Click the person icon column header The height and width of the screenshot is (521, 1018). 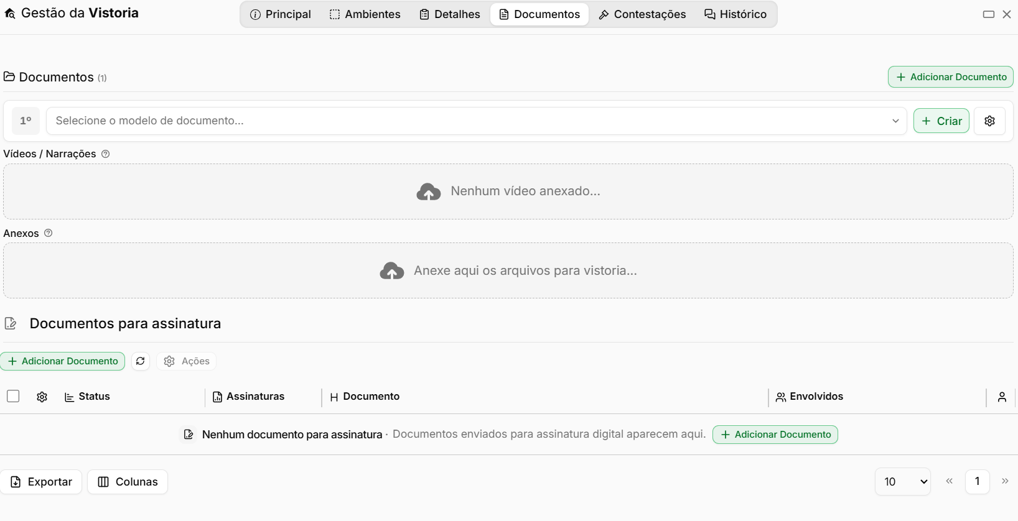click(x=1002, y=397)
